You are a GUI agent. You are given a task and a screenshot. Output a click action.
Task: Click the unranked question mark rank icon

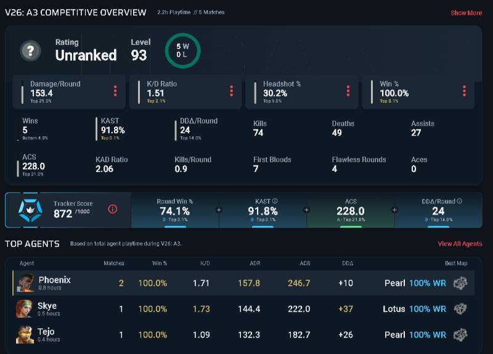pyautogui.click(x=30, y=50)
